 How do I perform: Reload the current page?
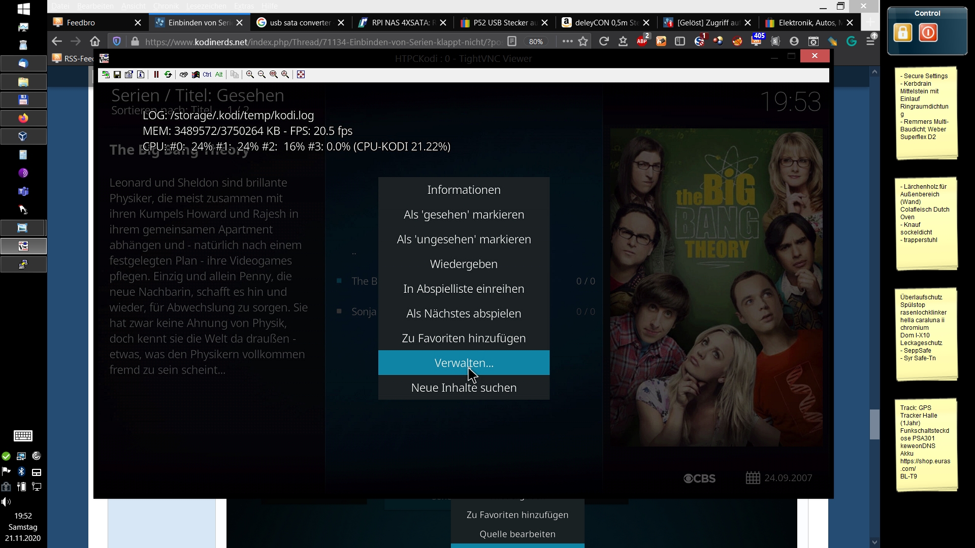click(604, 42)
